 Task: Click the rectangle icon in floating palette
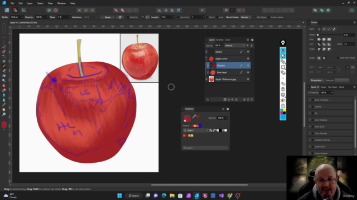click(283, 67)
